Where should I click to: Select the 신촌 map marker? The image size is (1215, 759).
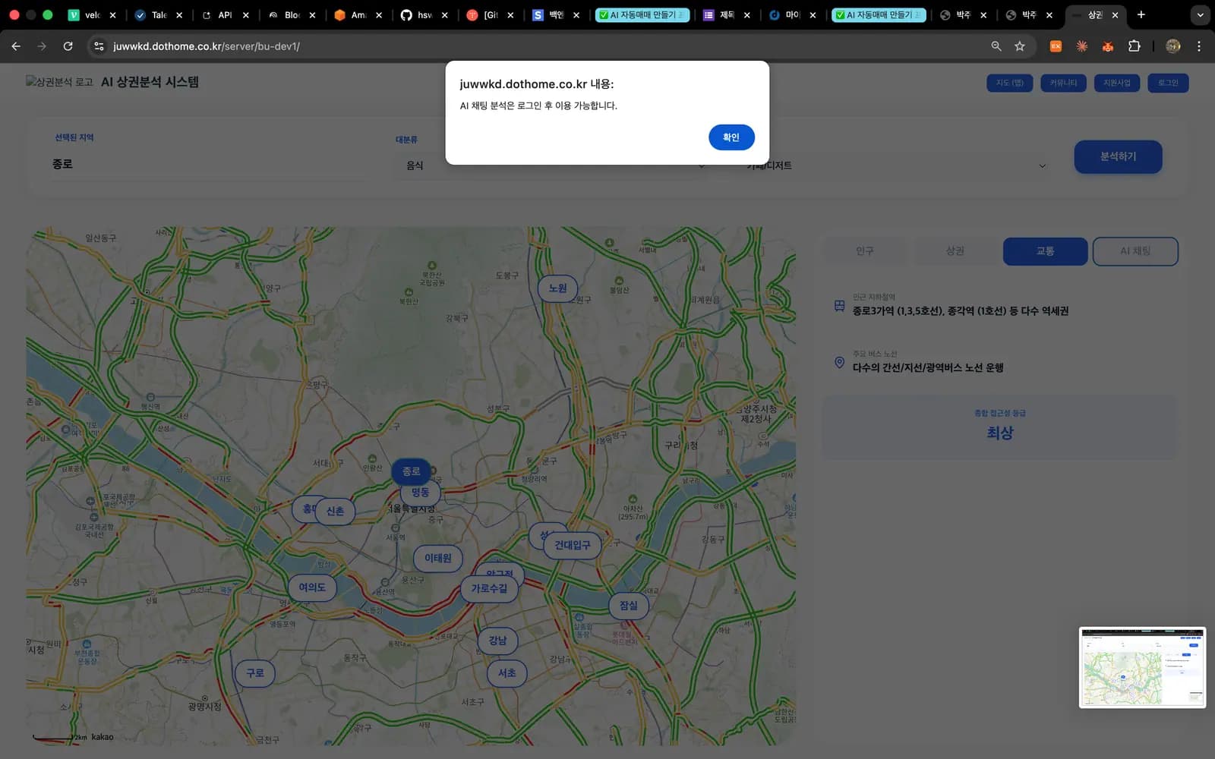pyautogui.click(x=335, y=512)
